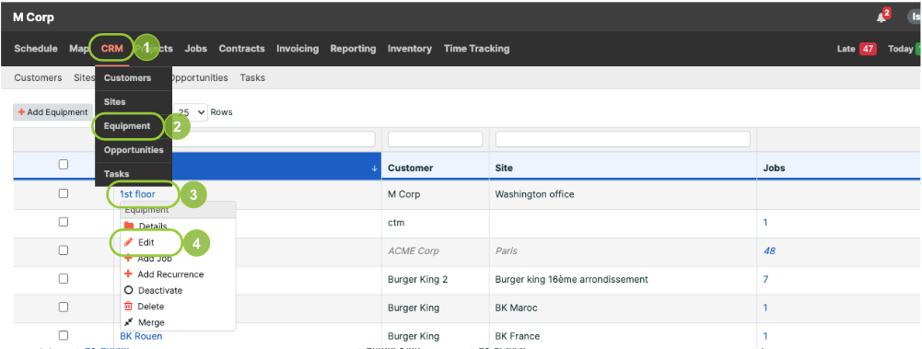Toggle the select-all checkbox in header
The width and height of the screenshot is (922, 349).
pos(64,165)
